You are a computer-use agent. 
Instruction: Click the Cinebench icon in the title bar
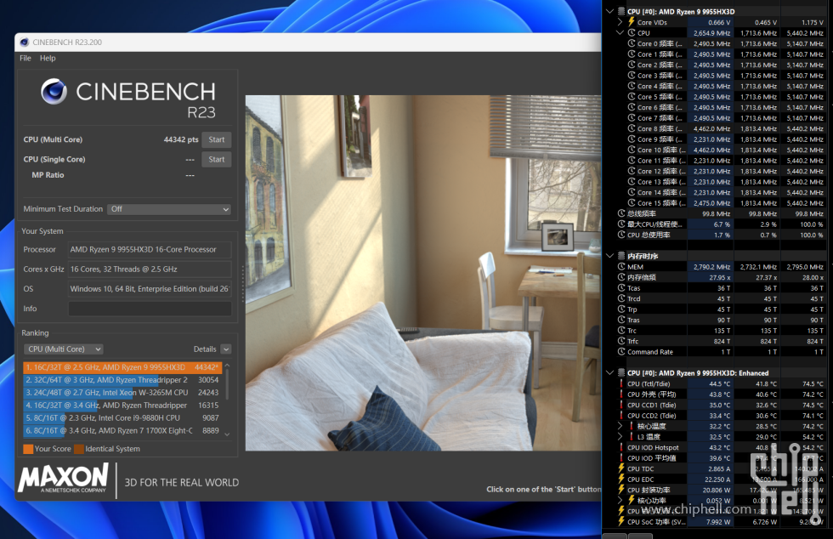[24, 42]
